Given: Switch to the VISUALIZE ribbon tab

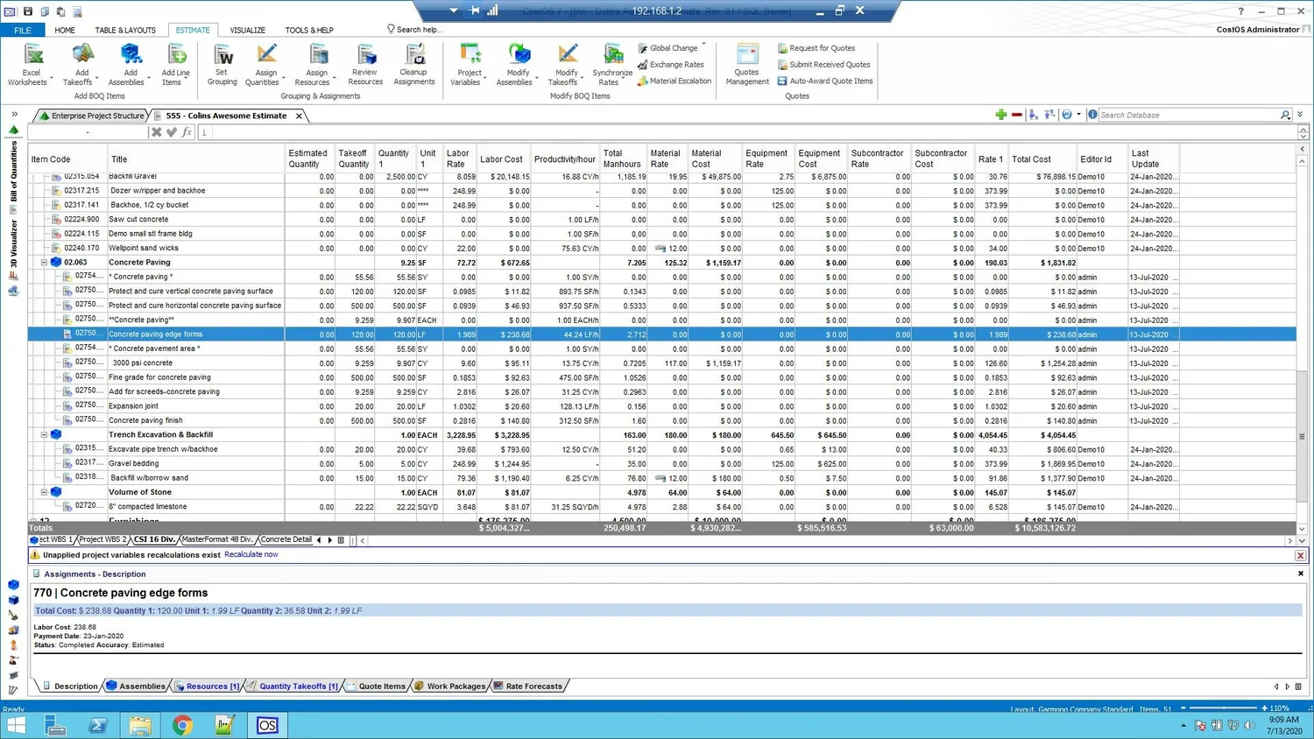Looking at the screenshot, I should [247, 29].
